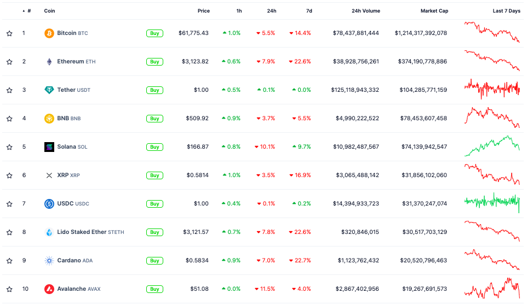Click the Cardano logo icon

click(x=49, y=261)
